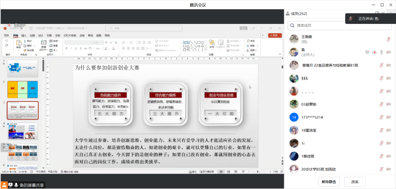
Task: Toggle the 自动保存 switch in the title bar
Action: (23, 28)
